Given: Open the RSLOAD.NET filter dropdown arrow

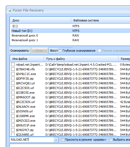Looking at the screenshot, I should (x=56, y=140).
